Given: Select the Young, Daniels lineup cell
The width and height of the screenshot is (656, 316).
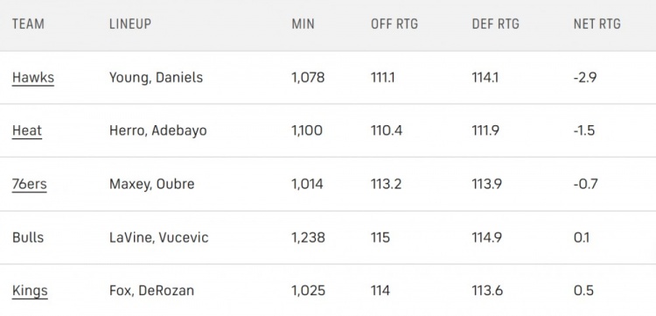Looking at the screenshot, I should click(x=156, y=77).
